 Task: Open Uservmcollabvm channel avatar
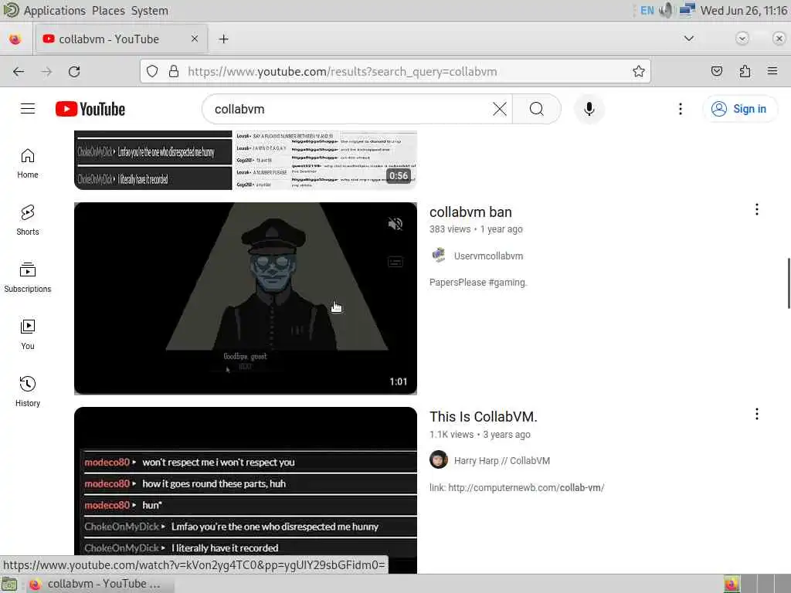tap(439, 255)
